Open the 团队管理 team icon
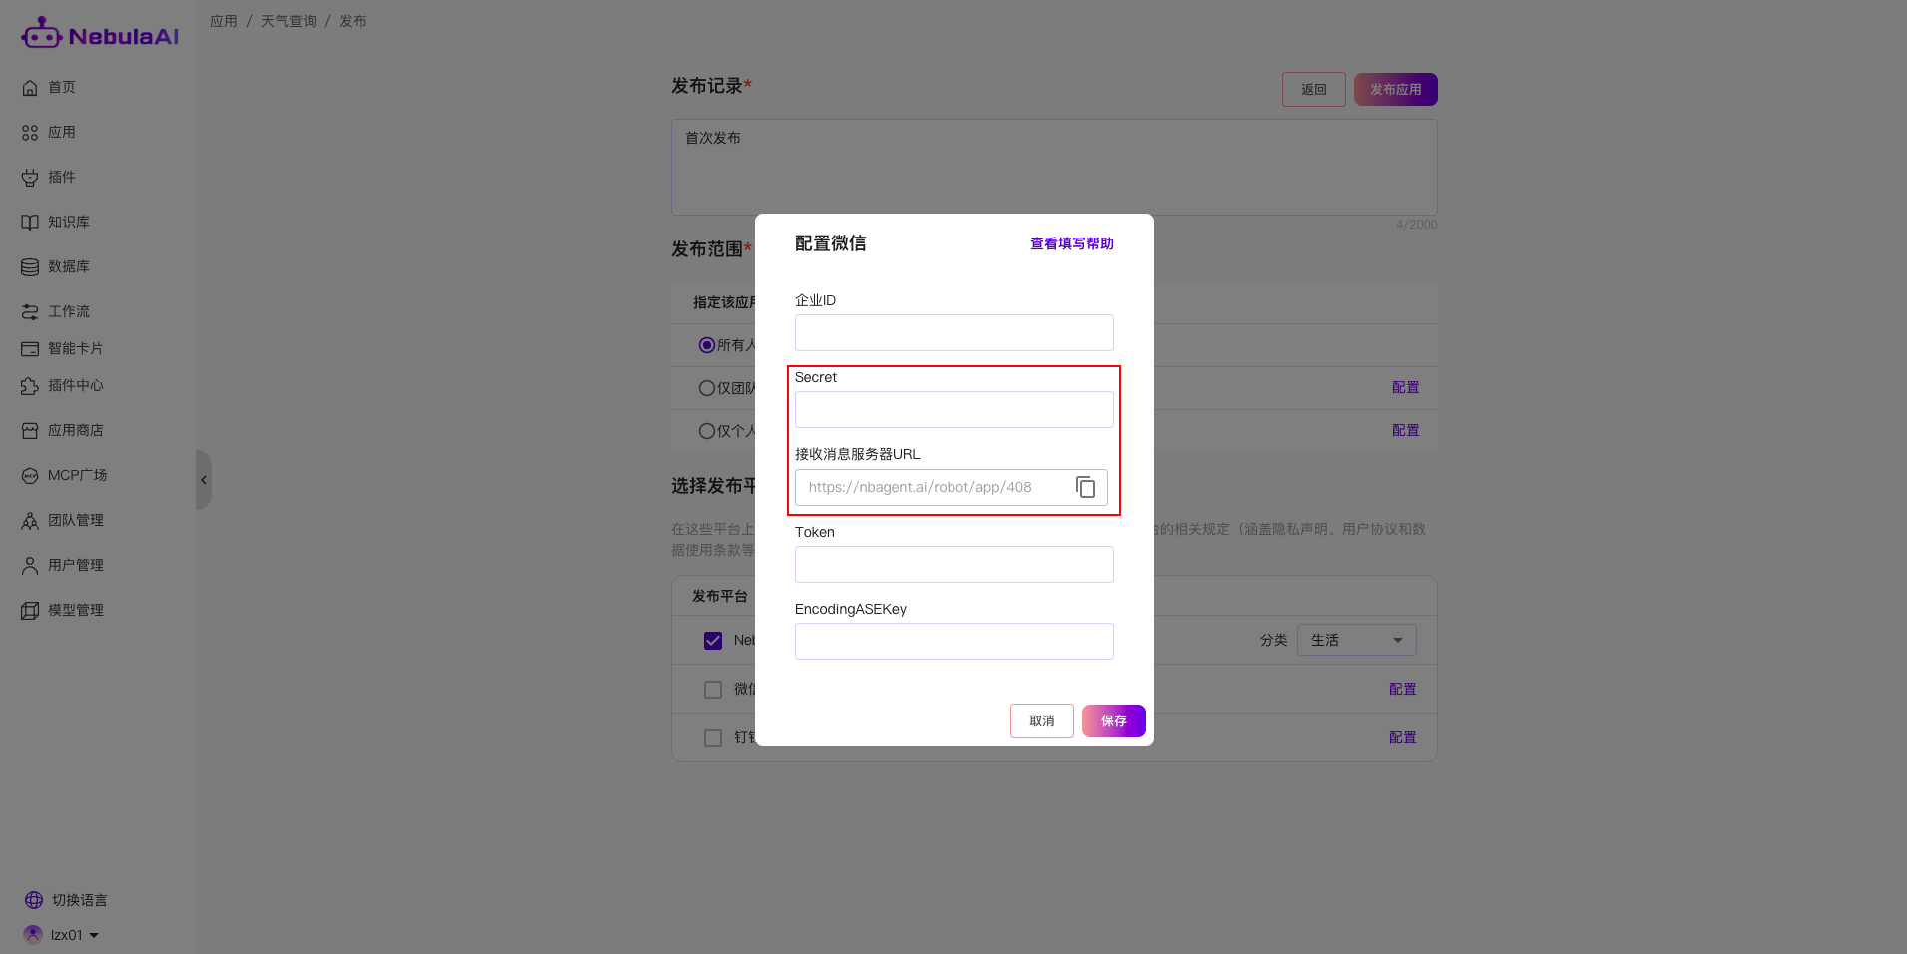 (x=30, y=521)
